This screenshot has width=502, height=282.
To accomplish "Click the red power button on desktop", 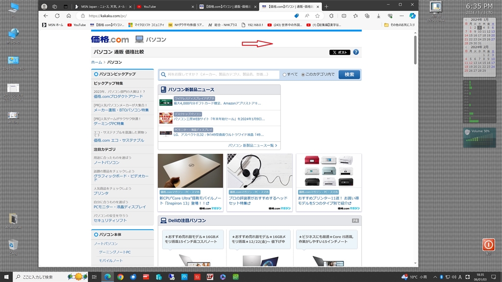I will point(489,245).
